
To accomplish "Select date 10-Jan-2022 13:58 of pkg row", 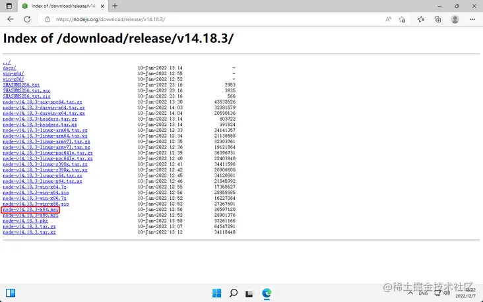I will [160, 221].
